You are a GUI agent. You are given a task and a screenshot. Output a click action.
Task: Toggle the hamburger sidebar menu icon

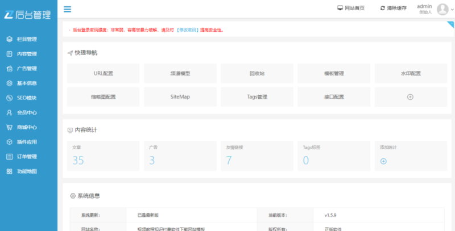[67, 9]
